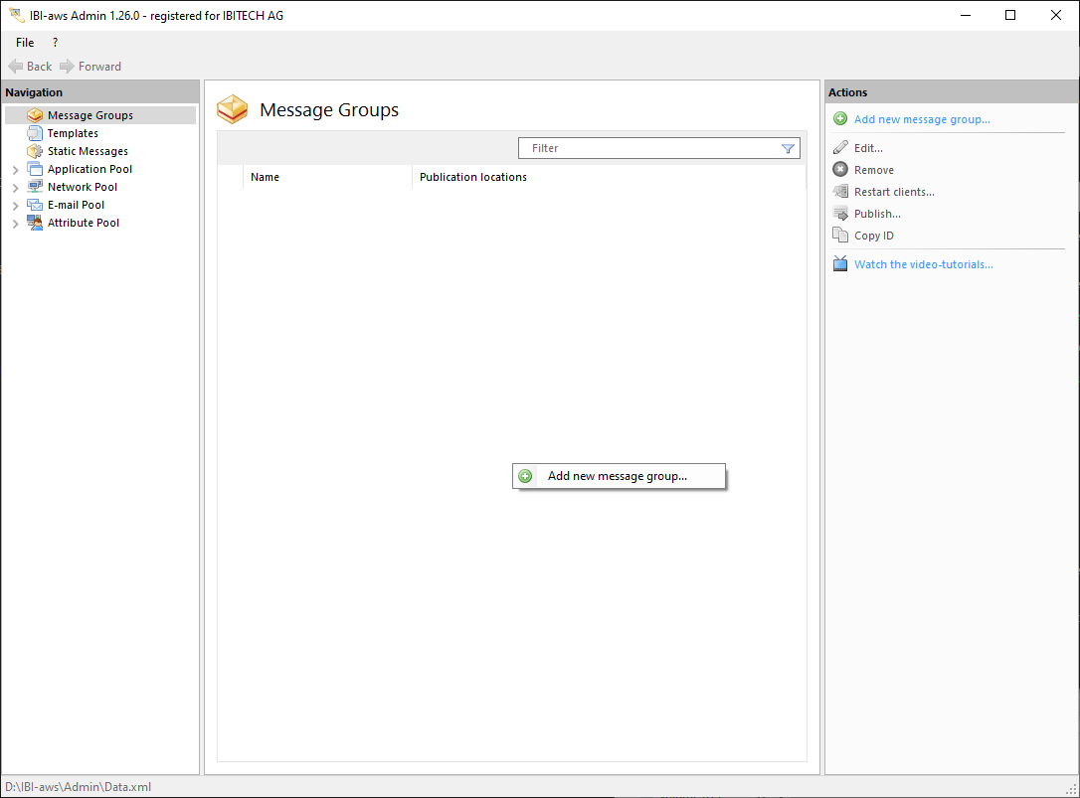Click the E-mail Pool icon
1080x798 pixels.
[x=35, y=205]
